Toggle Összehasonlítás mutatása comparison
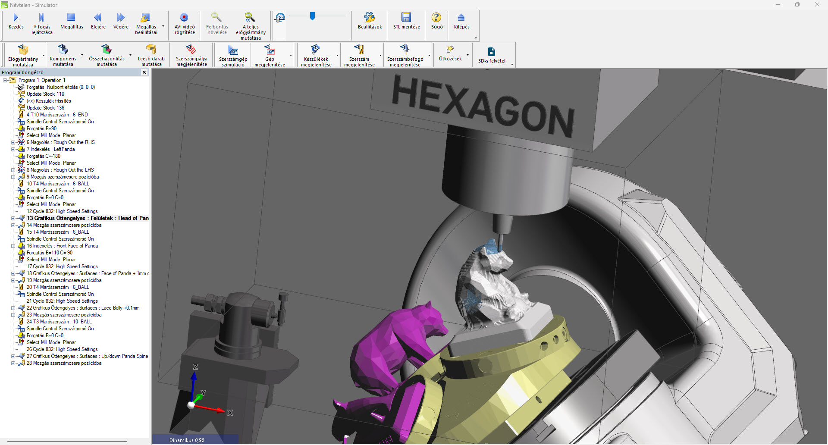828x445 pixels. click(107, 55)
